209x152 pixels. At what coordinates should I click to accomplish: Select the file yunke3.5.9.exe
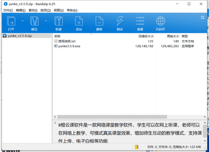[x=69, y=46]
